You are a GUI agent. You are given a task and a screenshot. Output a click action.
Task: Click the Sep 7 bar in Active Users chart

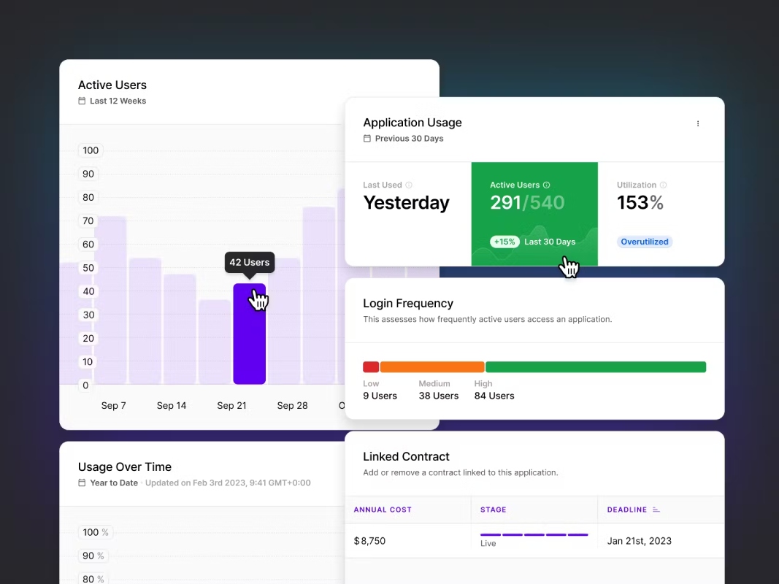click(110, 301)
